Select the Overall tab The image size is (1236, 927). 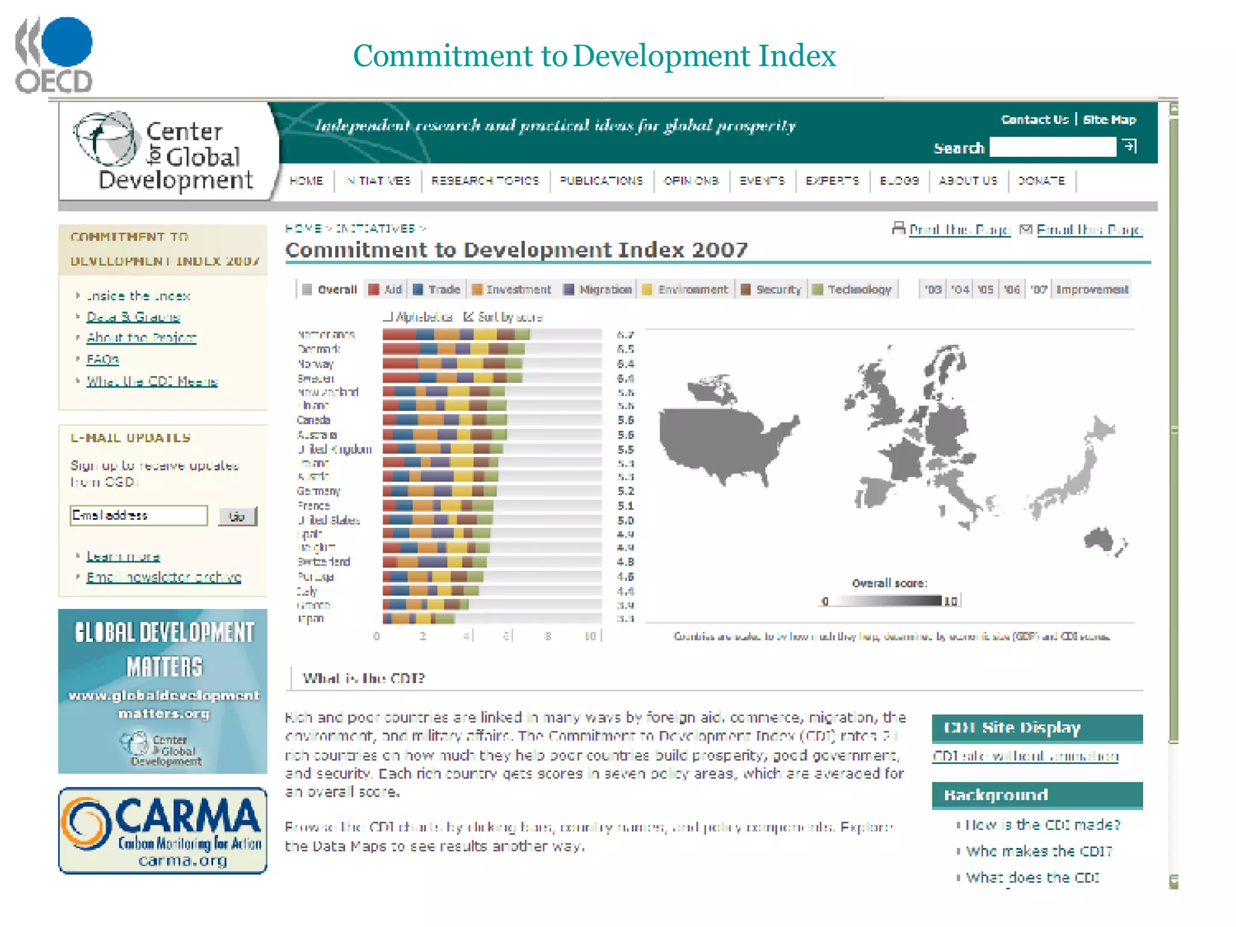(330, 290)
